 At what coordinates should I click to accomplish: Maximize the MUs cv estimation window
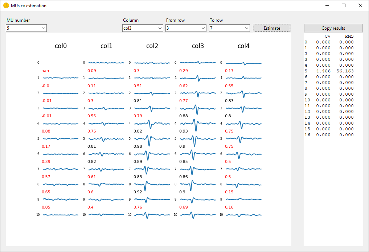click(344, 5)
